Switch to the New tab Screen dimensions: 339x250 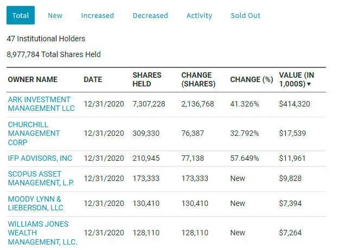(x=55, y=15)
